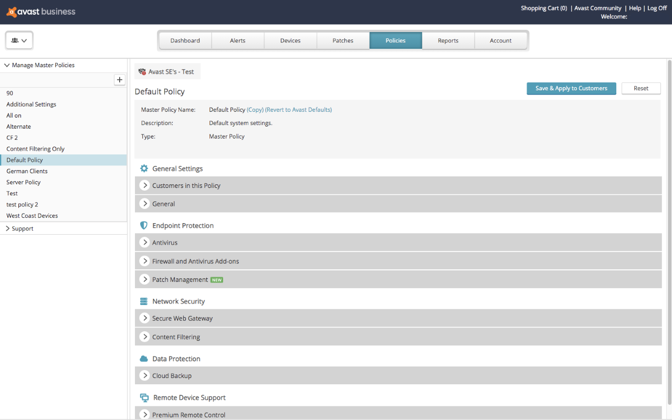This screenshot has height=420, width=672.
Task: Click the Reset button
Action: [641, 88]
